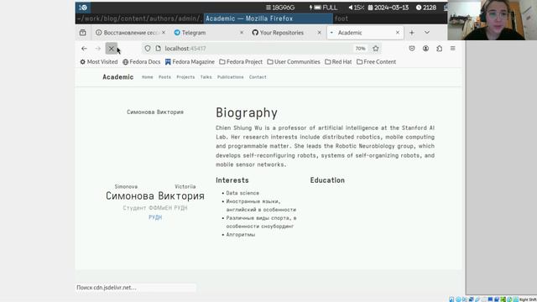Click the clock 2128 in top bar
Screen dimensions: 537x302
(x=426, y=8)
